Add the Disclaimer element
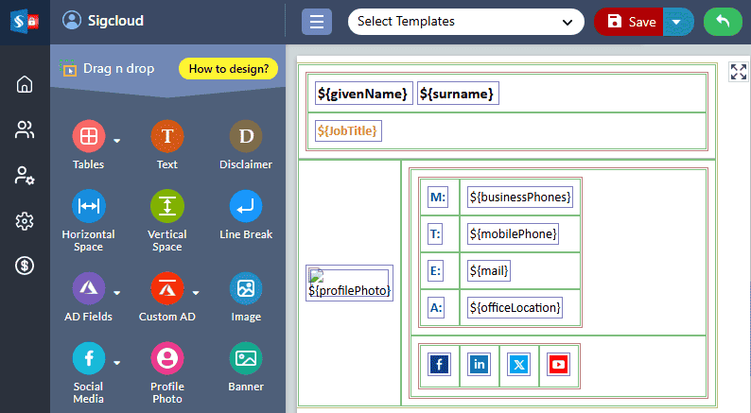Viewport: 751px width, 413px height. [246, 137]
